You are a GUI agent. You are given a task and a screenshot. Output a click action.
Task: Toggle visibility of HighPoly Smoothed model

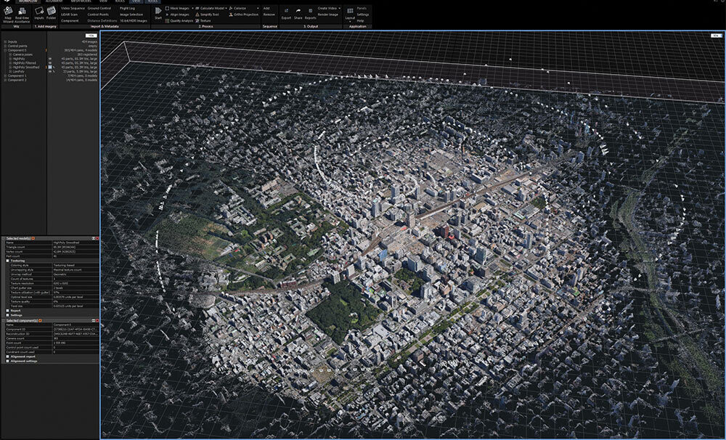coord(49,68)
